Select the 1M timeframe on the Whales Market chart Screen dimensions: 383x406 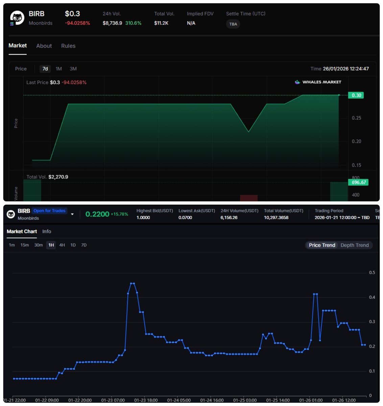click(58, 69)
